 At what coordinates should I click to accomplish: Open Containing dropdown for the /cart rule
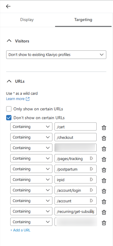pos(31,127)
